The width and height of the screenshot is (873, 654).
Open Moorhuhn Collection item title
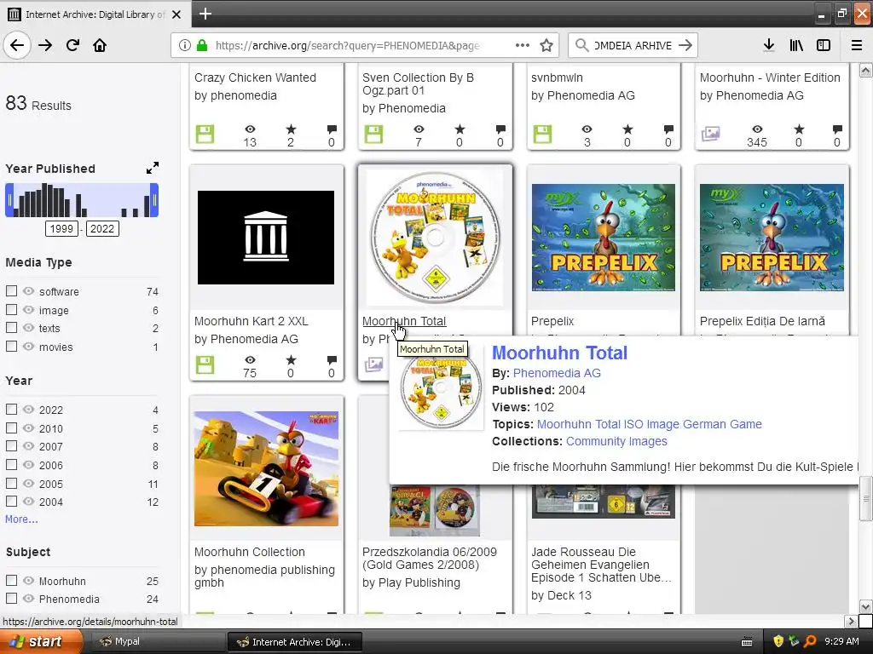250,552
